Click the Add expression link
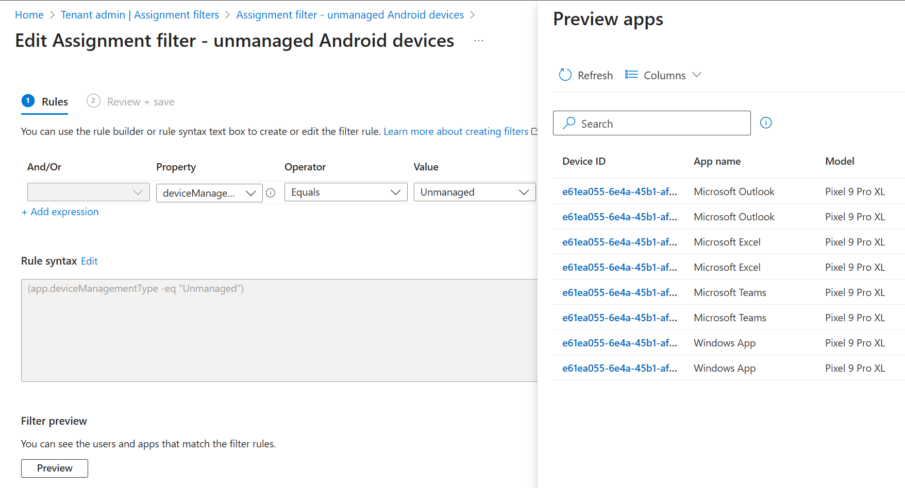This screenshot has width=905, height=488. pyautogui.click(x=60, y=212)
